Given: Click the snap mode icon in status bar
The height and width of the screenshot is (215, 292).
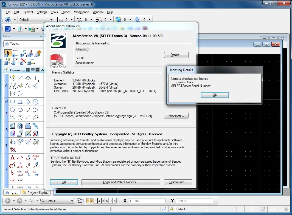Looking at the screenshot, I should (164, 209).
